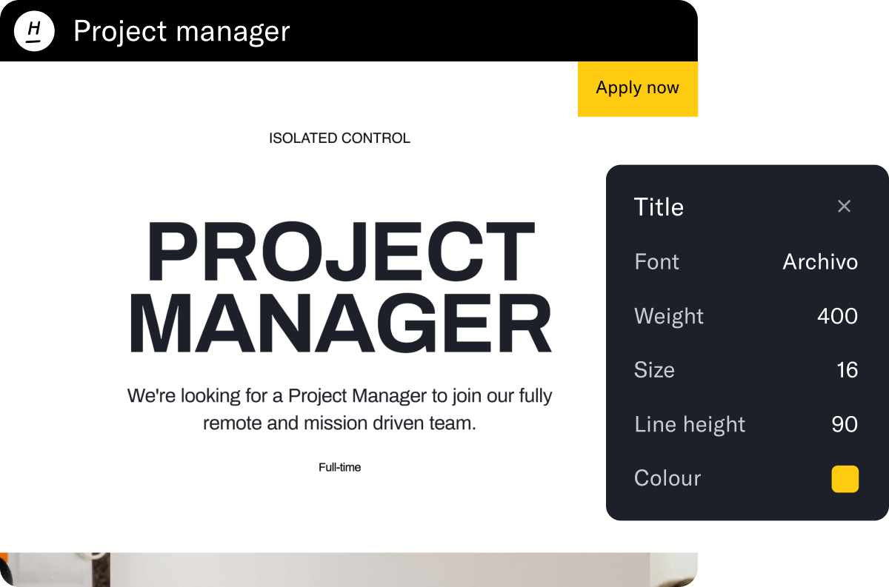Click the Apply now button
Image resolution: width=889 pixels, height=587 pixels.
pyautogui.click(x=638, y=88)
